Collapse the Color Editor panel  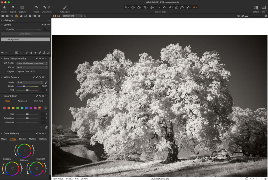2,96
